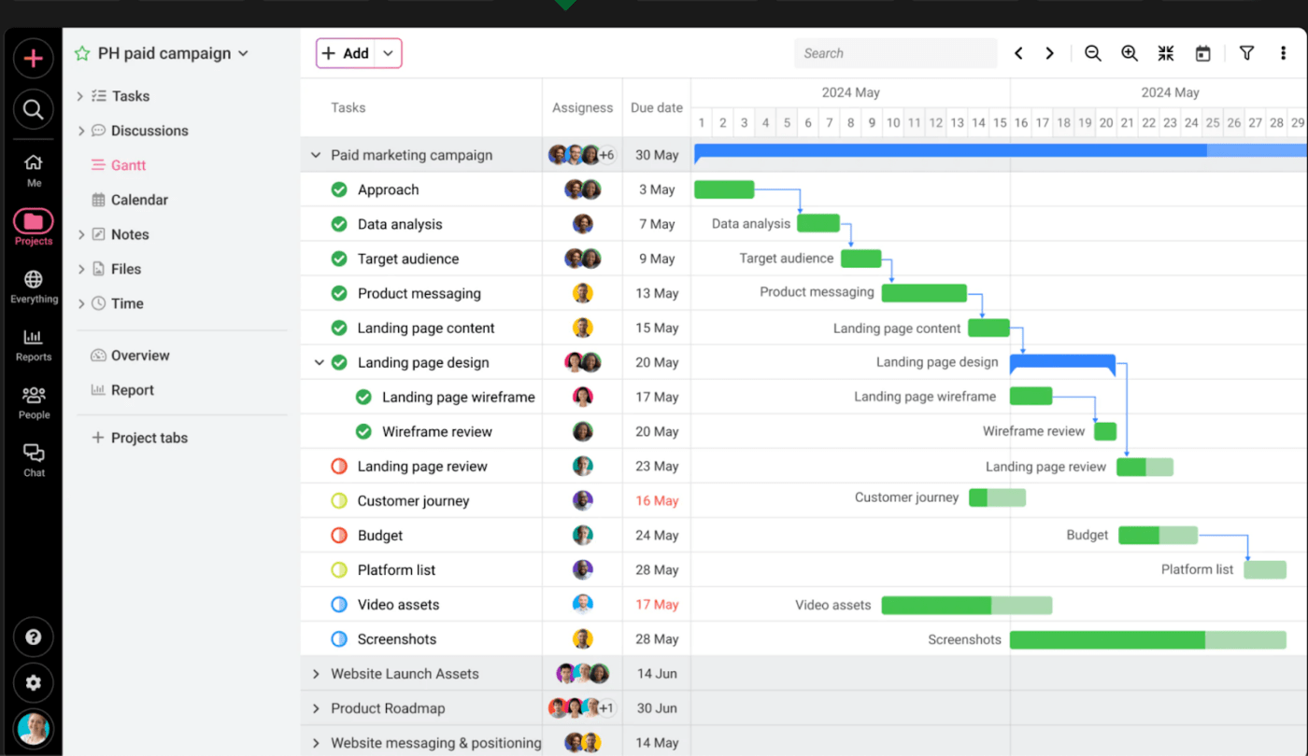The image size is (1308, 756).
Task: Click the Search field
Action: click(x=896, y=53)
